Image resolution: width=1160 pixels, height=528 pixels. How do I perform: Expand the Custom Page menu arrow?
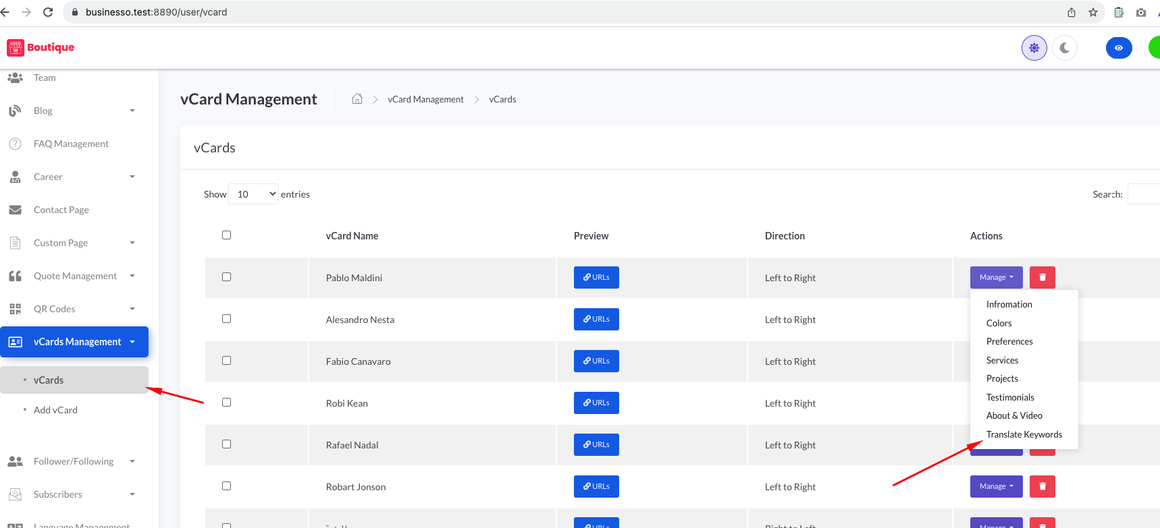[x=132, y=243]
